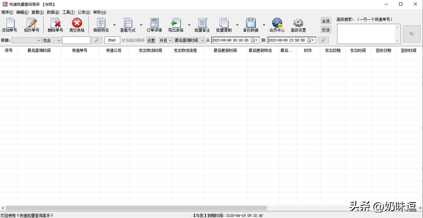Open the 公告(X) menu
Viewport: 423px width, 218px height.
84,12
